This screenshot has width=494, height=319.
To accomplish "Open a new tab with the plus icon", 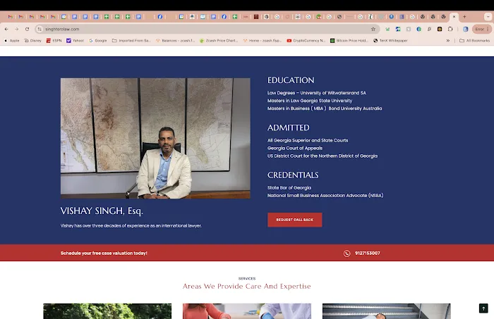I will pyautogui.click(x=464, y=16).
